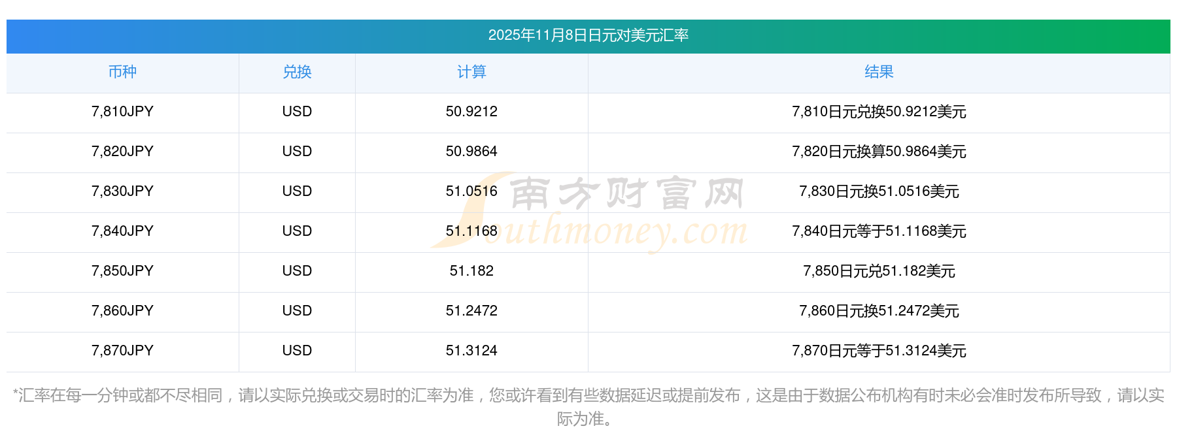Viewport: 1177px width, 439px height.
Task: Click the value 51.2472
Action: click(471, 311)
